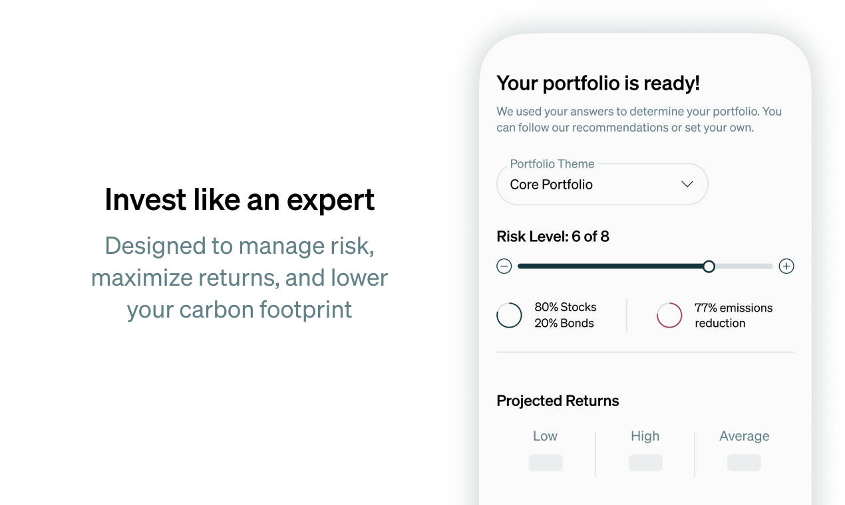Click the placeholder value under Average

click(744, 462)
